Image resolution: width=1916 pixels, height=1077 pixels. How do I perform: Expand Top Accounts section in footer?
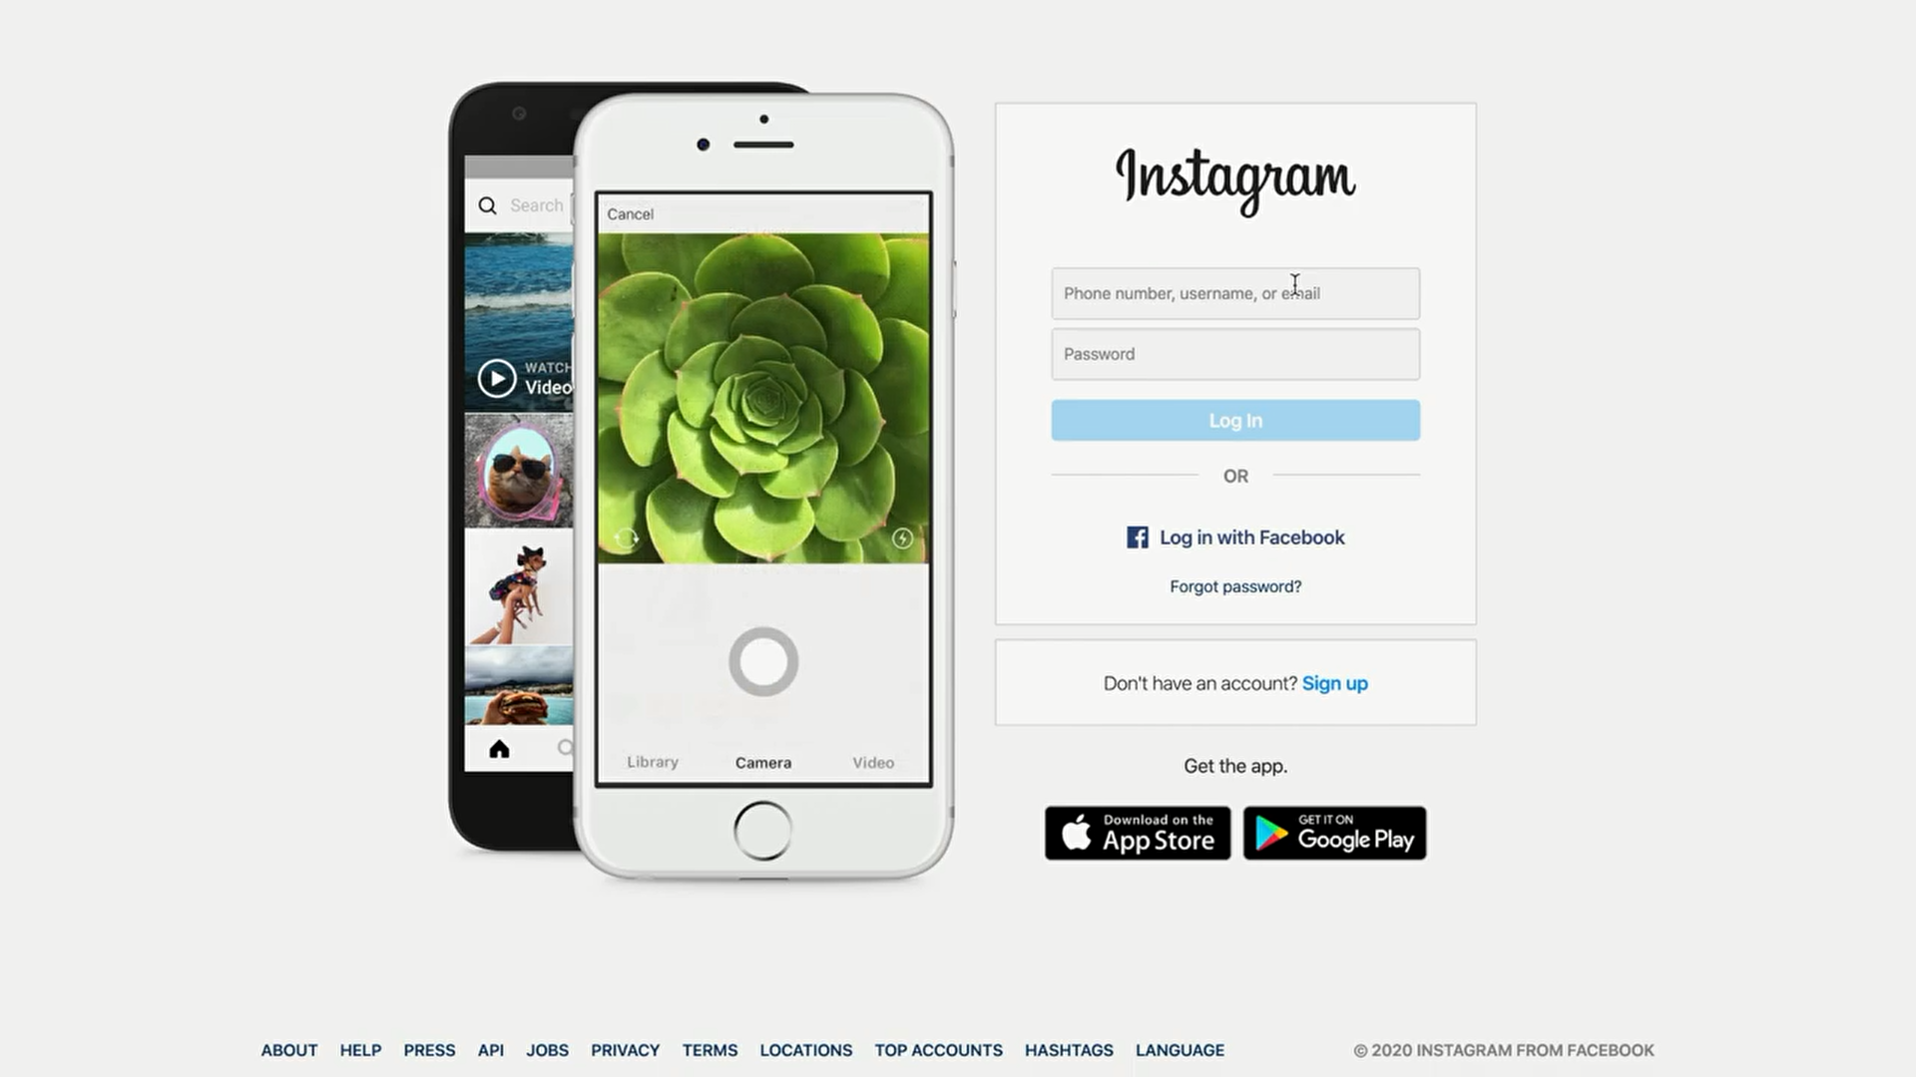(938, 1051)
